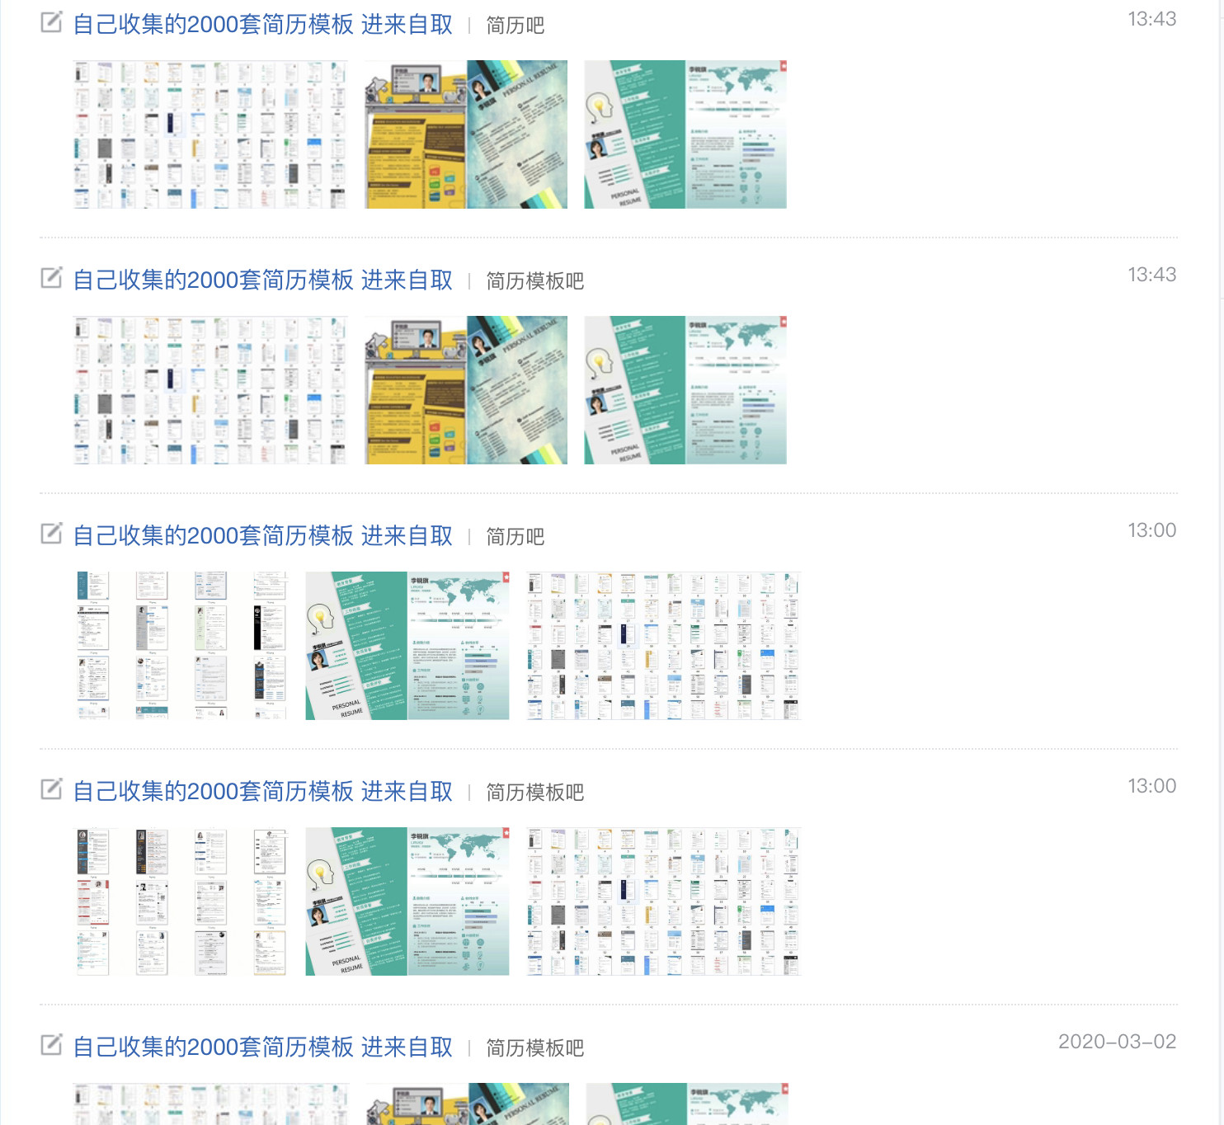
Task: Open the black-and-white resume collage thumbnail in the third post
Action: point(181,646)
